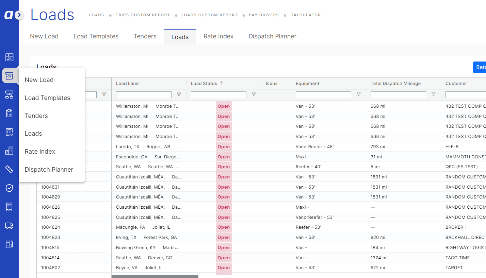Click the Escondido, CA lane cell
The width and height of the screenshot is (486, 278).
pyautogui.click(x=149, y=157)
